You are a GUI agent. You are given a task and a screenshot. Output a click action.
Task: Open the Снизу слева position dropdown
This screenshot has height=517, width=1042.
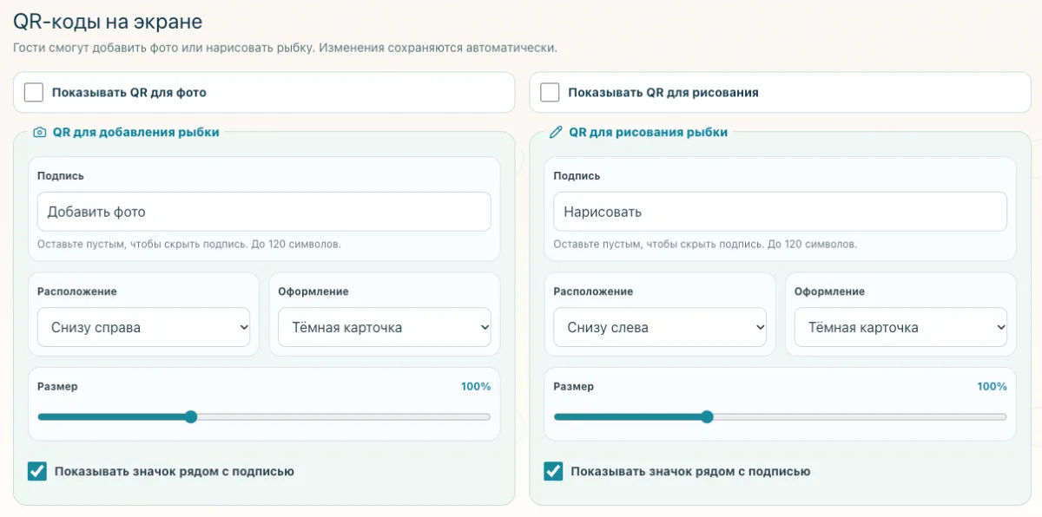(x=660, y=327)
